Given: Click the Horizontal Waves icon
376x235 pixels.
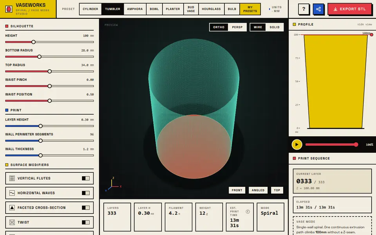Looking at the screenshot, I should tap(12, 193).
